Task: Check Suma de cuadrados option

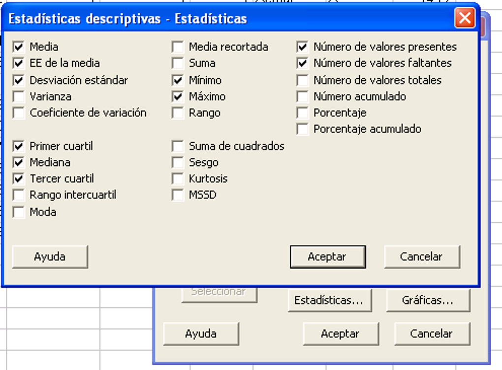Action: click(x=178, y=146)
